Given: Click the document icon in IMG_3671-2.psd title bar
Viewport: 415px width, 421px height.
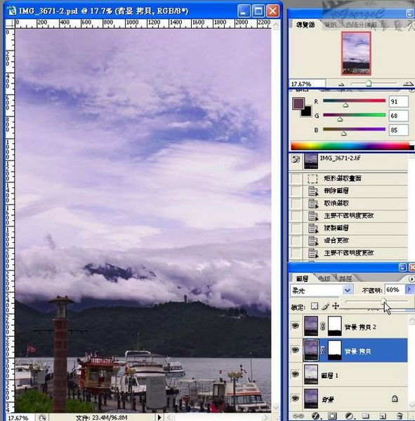Looking at the screenshot, I should click(x=11, y=11).
